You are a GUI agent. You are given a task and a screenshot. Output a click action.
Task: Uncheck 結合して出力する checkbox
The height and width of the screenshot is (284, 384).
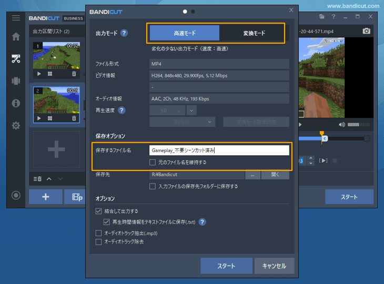click(x=98, y=211)
